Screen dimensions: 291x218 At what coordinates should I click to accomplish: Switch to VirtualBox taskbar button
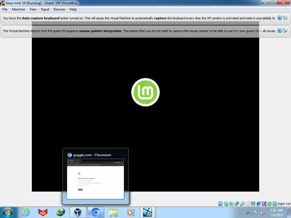point(78,212)
